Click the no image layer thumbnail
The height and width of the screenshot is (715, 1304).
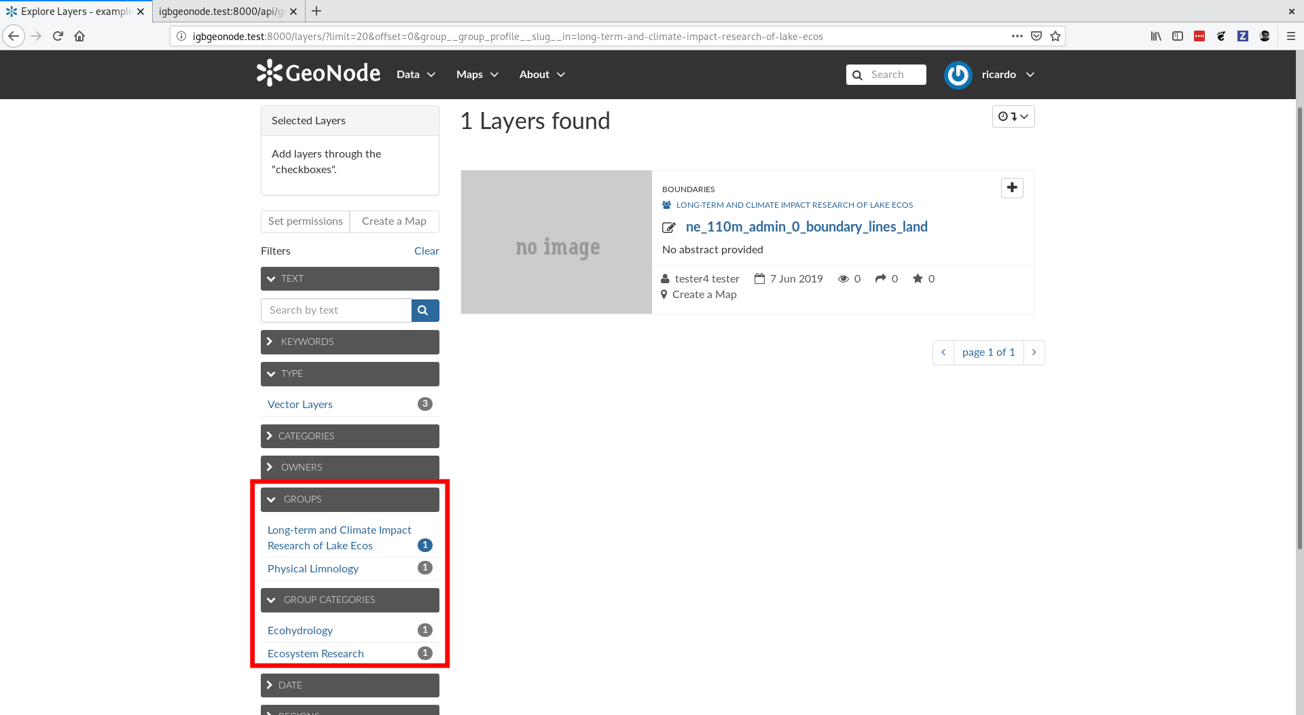[x=556, y=242]
